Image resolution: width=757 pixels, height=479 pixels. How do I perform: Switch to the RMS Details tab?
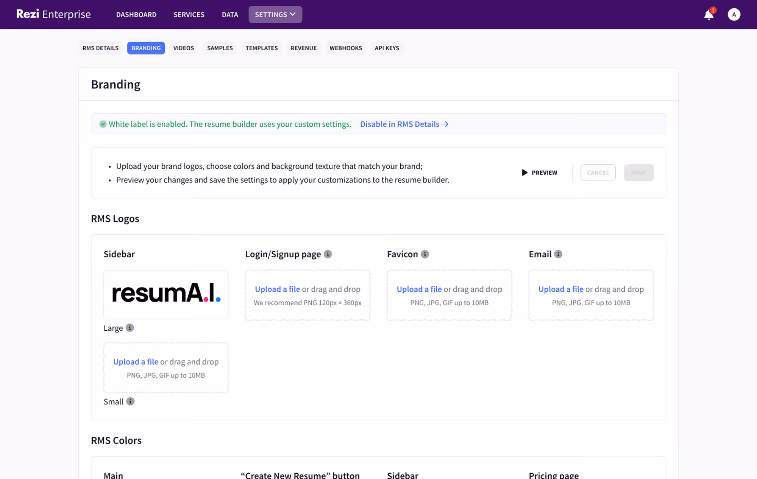click(x=100, y=48)
